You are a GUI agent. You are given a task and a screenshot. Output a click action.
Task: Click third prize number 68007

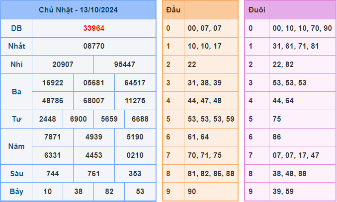click(94, 101)
